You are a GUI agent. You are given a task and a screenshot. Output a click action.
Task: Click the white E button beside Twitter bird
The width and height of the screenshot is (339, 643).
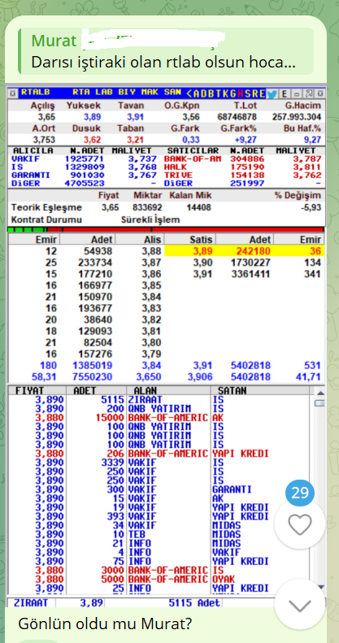point(285,94)
